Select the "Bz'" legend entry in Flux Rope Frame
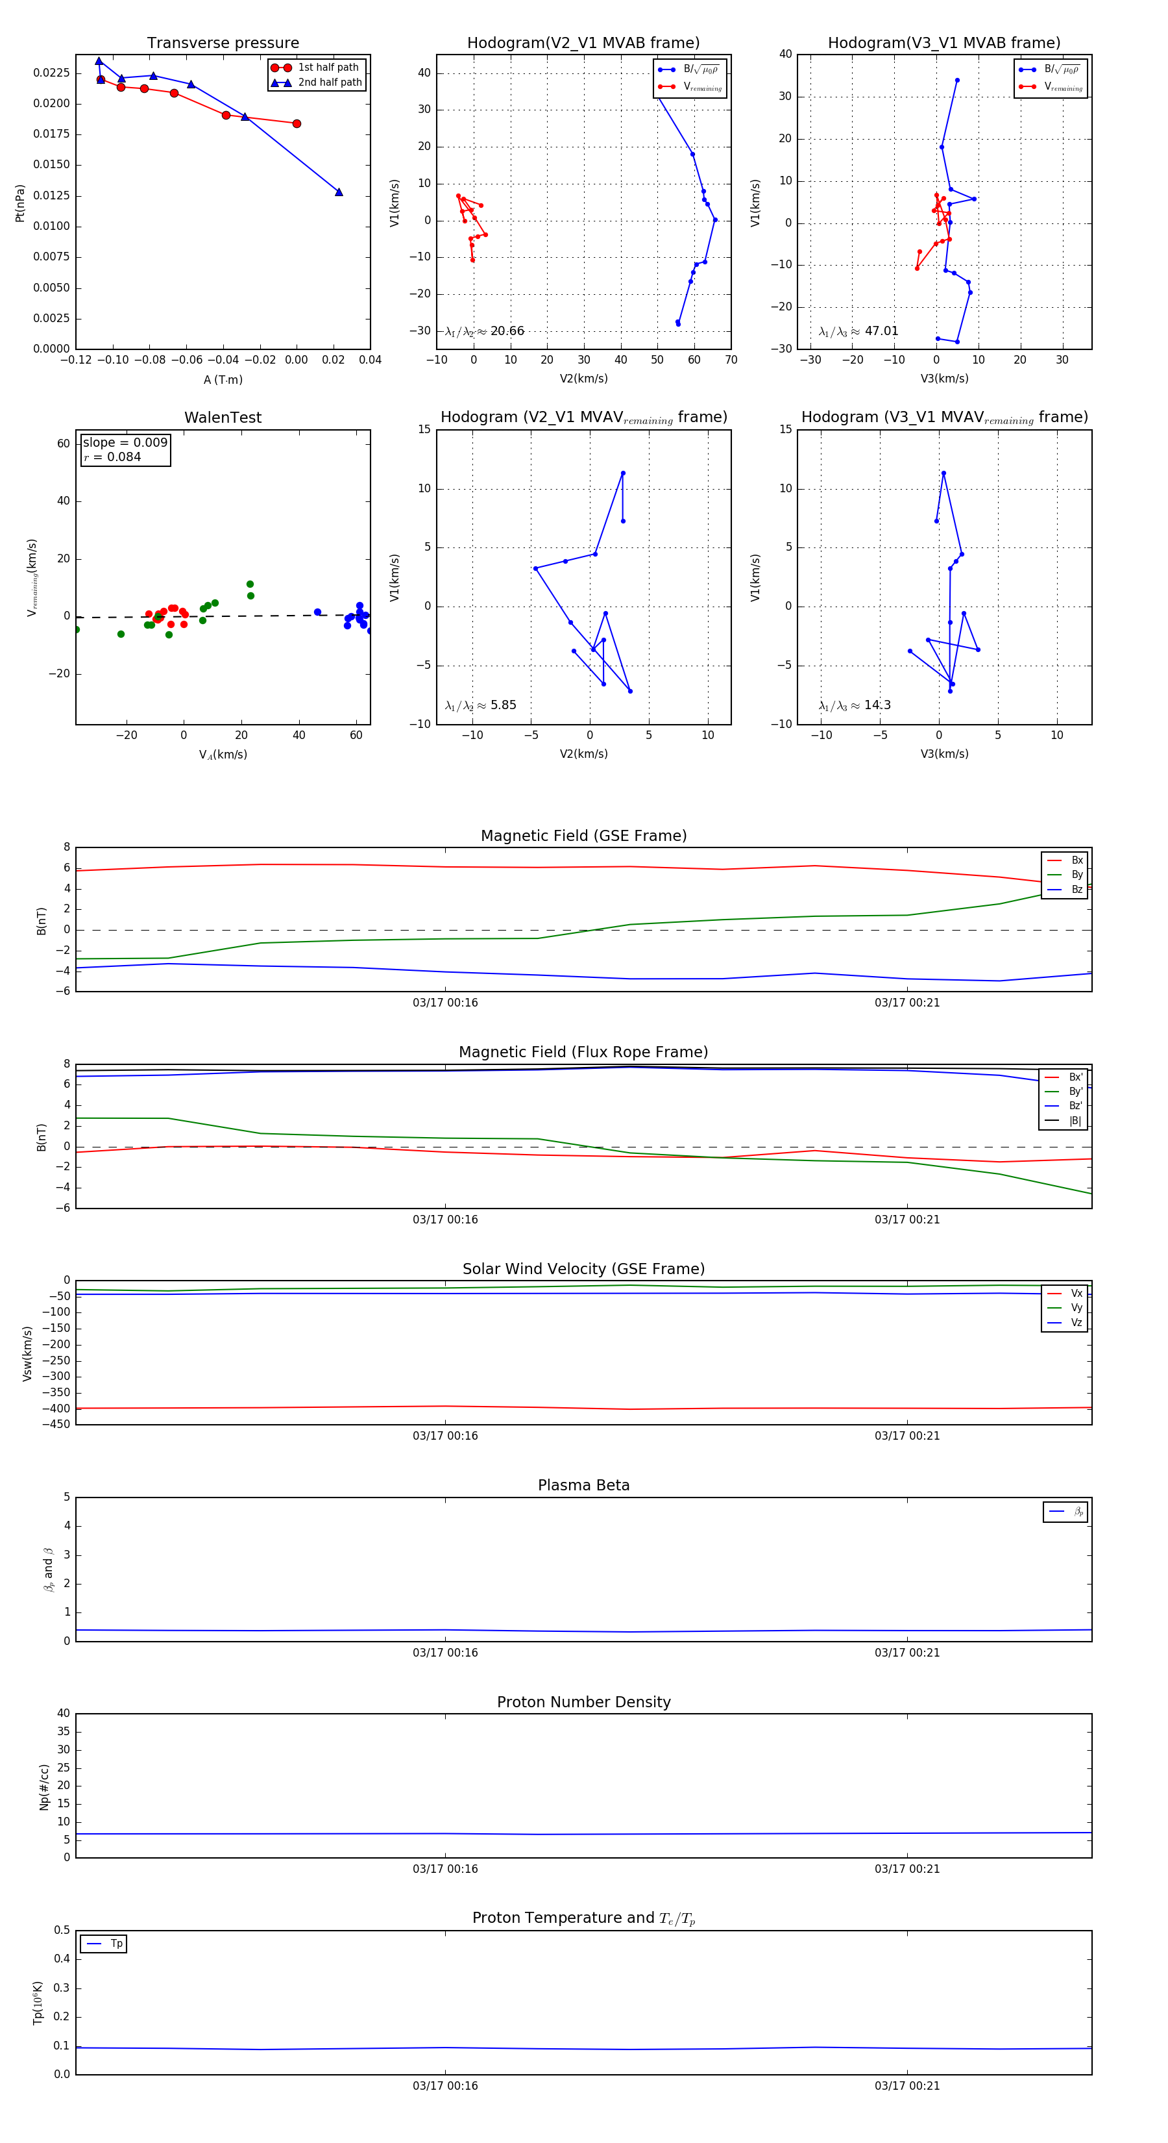 pos(1065,1106)
